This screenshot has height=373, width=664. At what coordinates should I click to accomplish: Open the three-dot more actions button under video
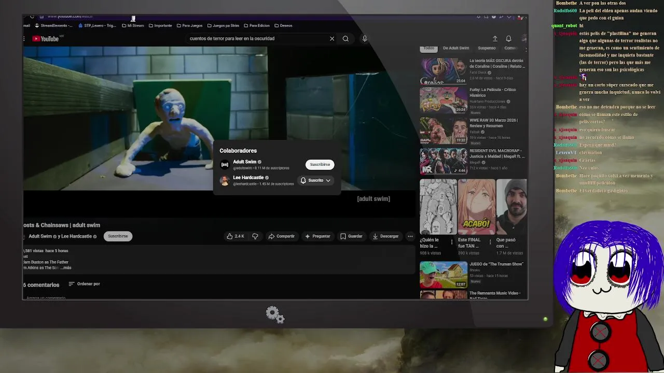coord(410,236)
